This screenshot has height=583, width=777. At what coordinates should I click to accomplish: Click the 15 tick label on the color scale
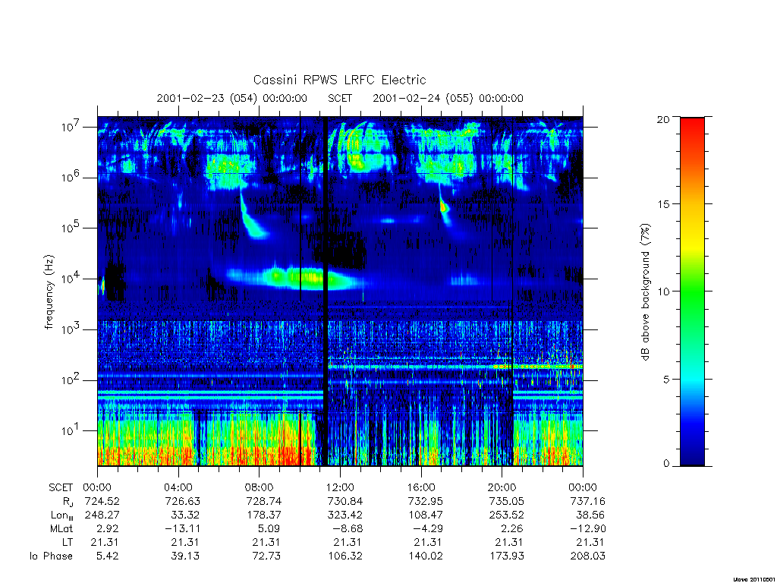click(664, 204)
